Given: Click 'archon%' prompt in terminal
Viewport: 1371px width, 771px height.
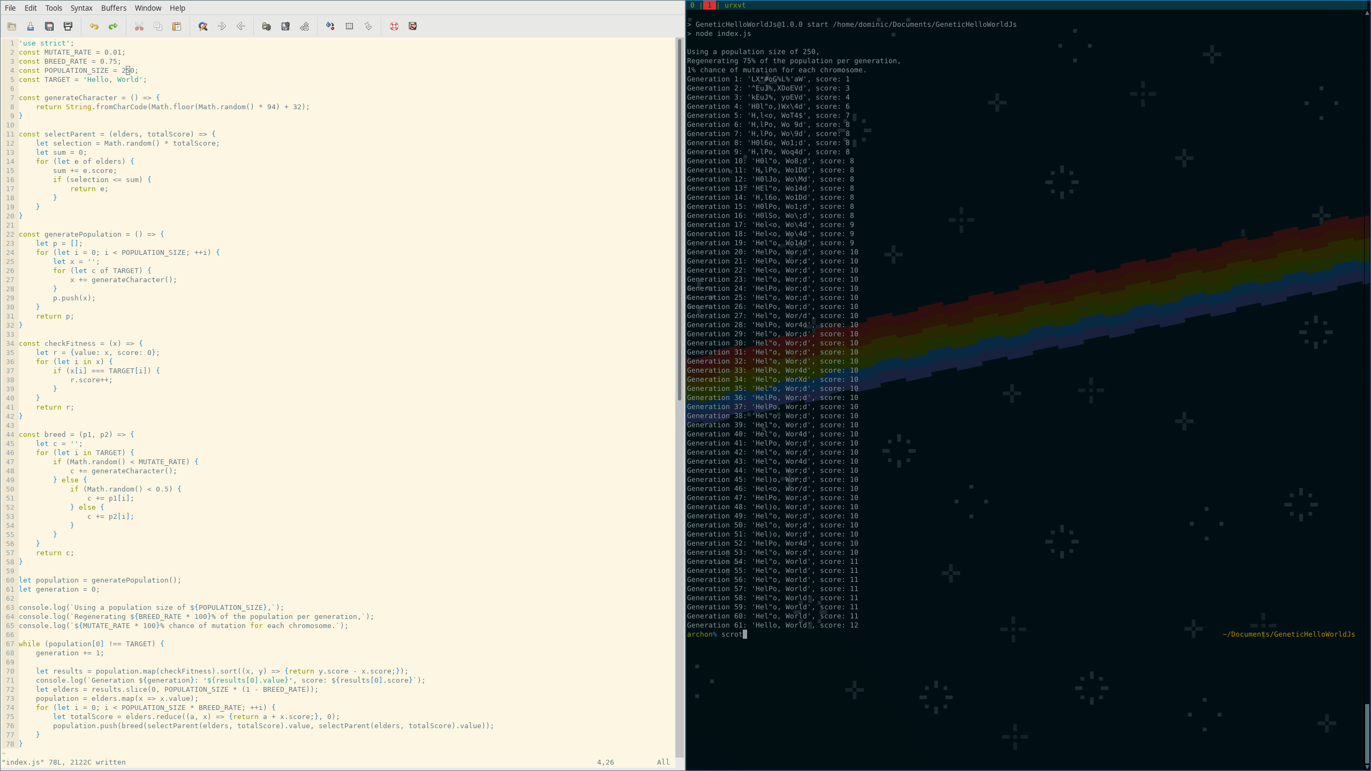Looking at the screenshot, I should pyautogui.click(x=702, y=634).
